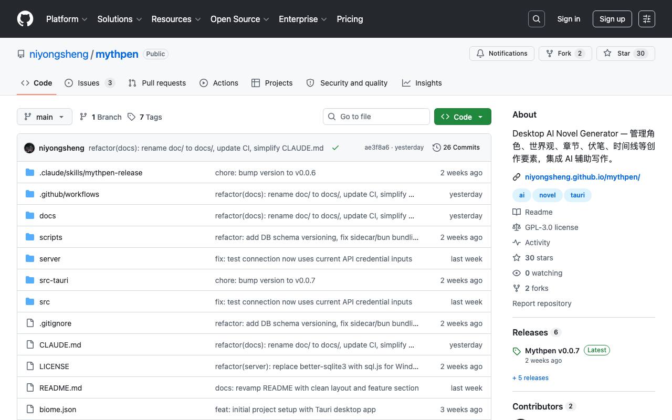
Task: Open the appearance settings icon beside Sign up
Action: (647, 19)
